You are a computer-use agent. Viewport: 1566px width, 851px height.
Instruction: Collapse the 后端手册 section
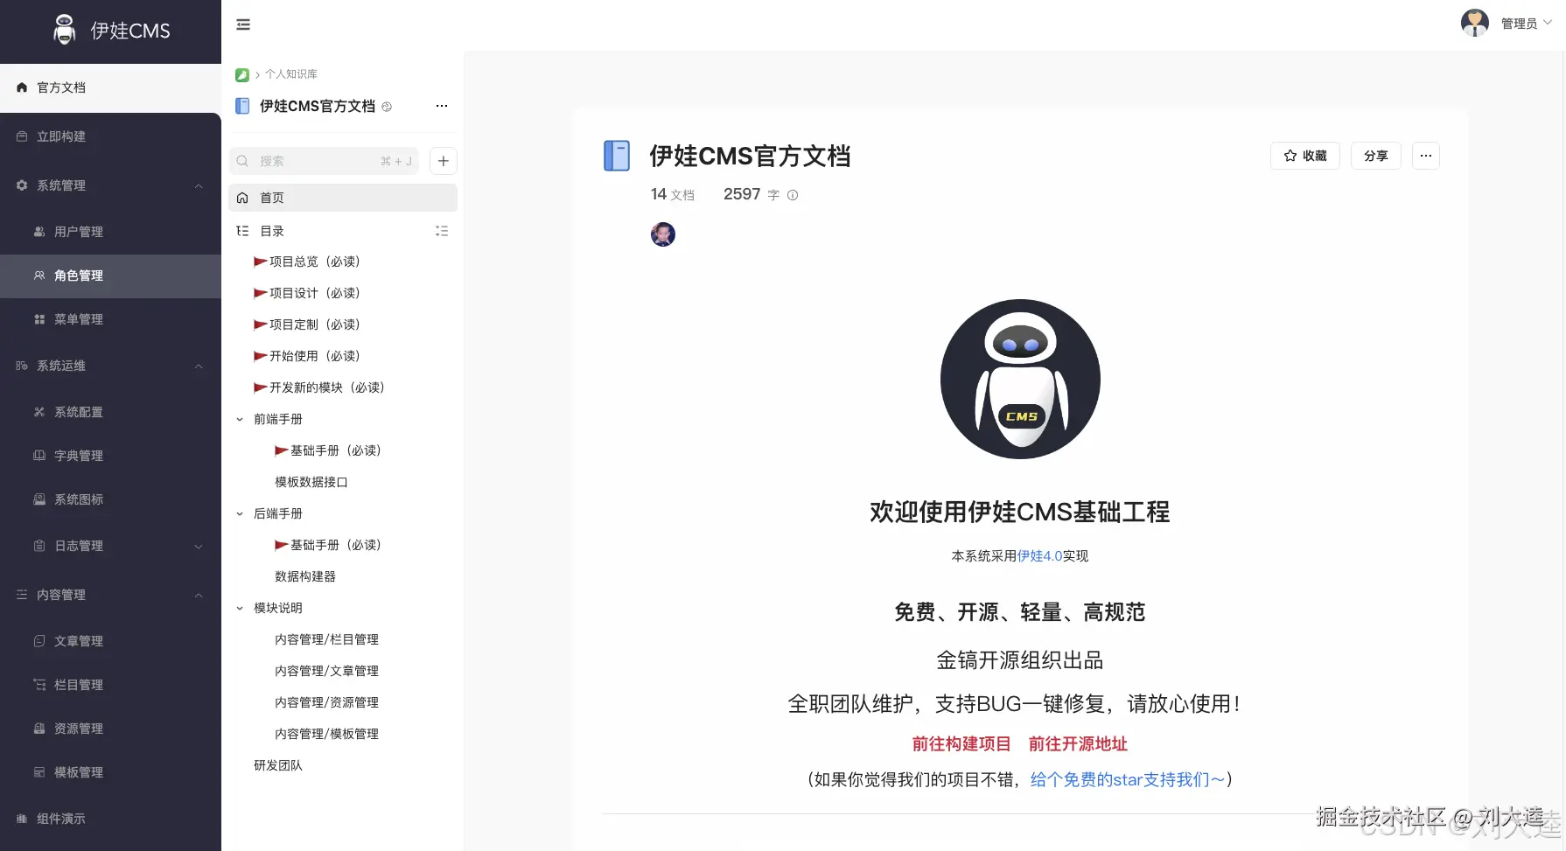point(239,513)
